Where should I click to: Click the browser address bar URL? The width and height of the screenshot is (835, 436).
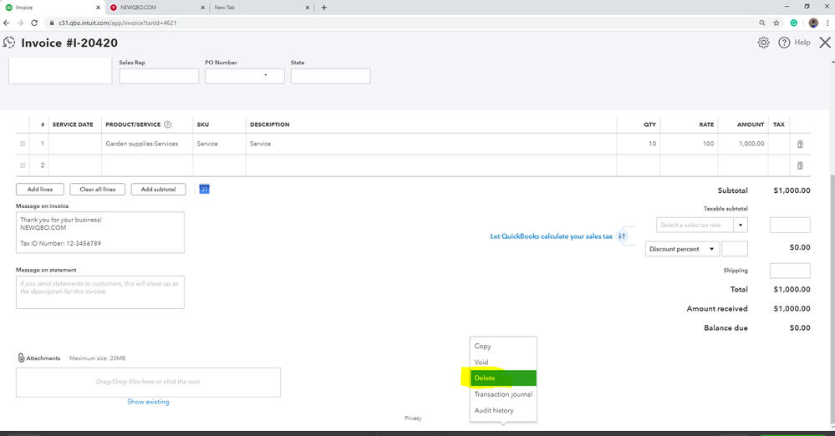point(118,23)
